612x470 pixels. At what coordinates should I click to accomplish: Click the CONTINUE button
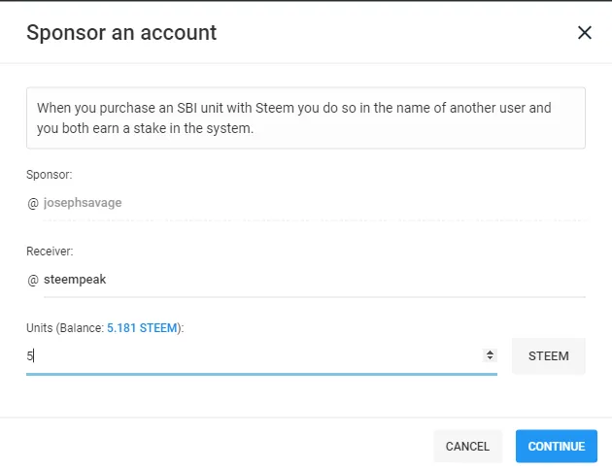coord(556,446)
